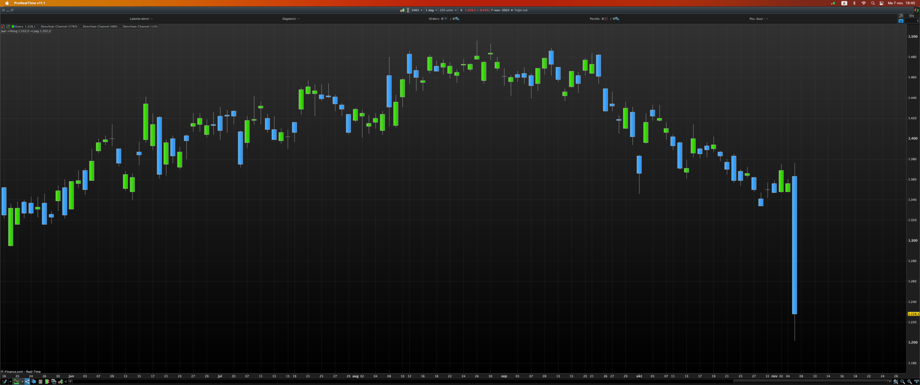Image resolution: width=920 pixels, height=385 pixels.
Task: Open the Wi-Fi menu
Action: click(x=863, y=3)
